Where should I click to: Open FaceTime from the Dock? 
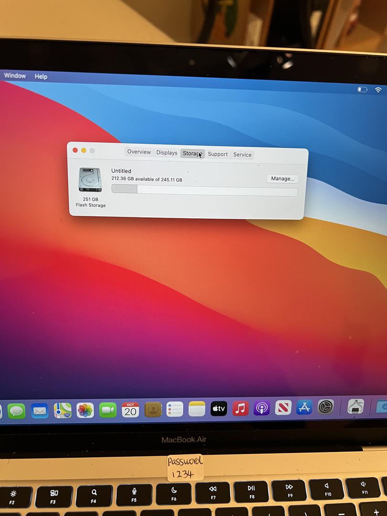tap(108, 410)
